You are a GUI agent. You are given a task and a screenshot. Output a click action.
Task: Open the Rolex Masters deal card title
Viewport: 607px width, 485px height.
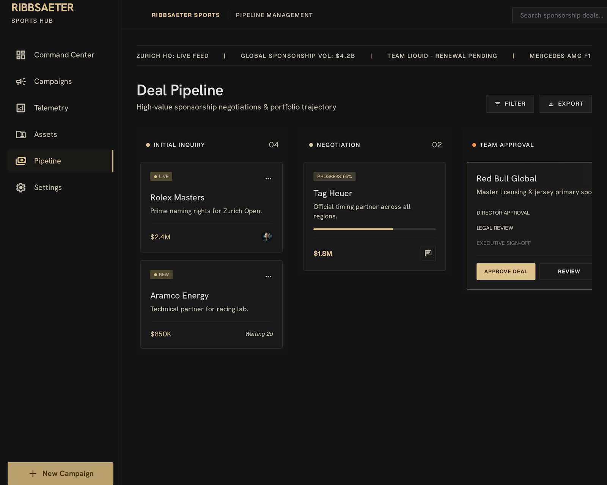click(177, 198)
